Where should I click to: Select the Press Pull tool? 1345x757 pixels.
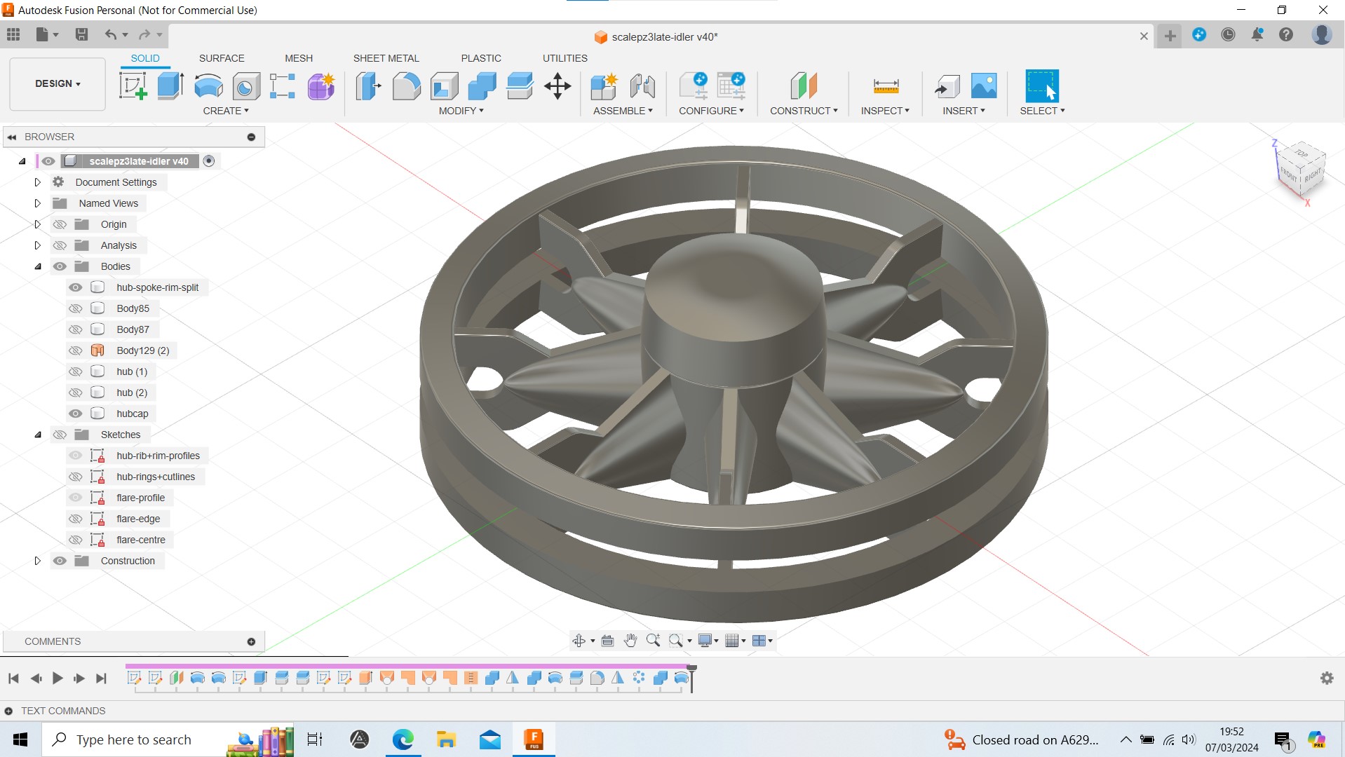click(x=368, y=86)
